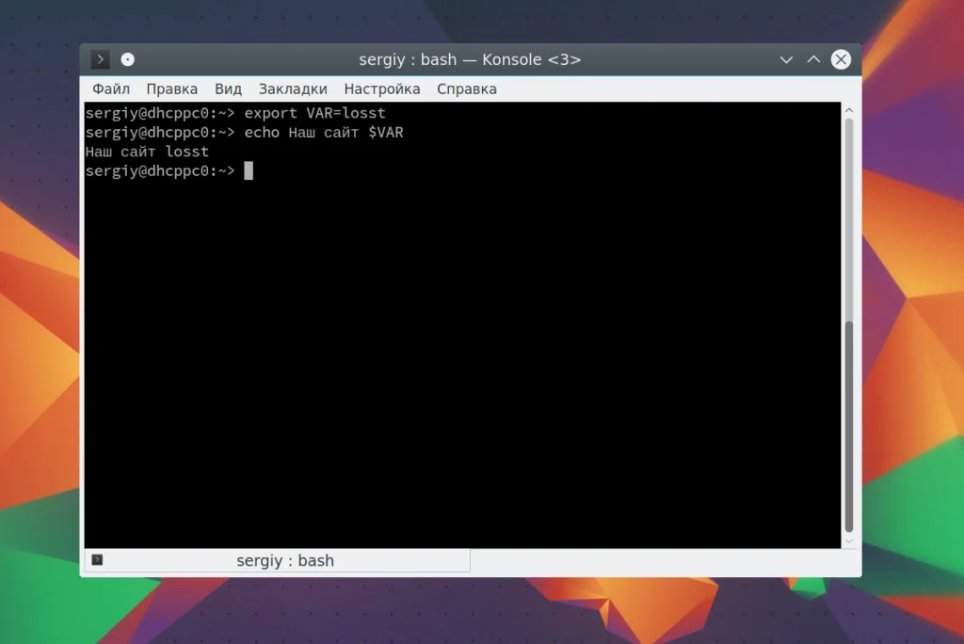Click the vertical scrollbar thumb
Viewport: 964px width, 644px height.
coord(849,426)
